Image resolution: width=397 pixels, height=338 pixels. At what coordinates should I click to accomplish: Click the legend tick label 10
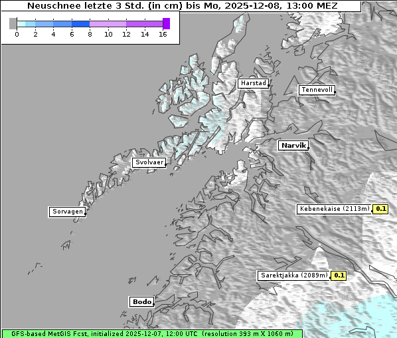[x=108, y=34]
